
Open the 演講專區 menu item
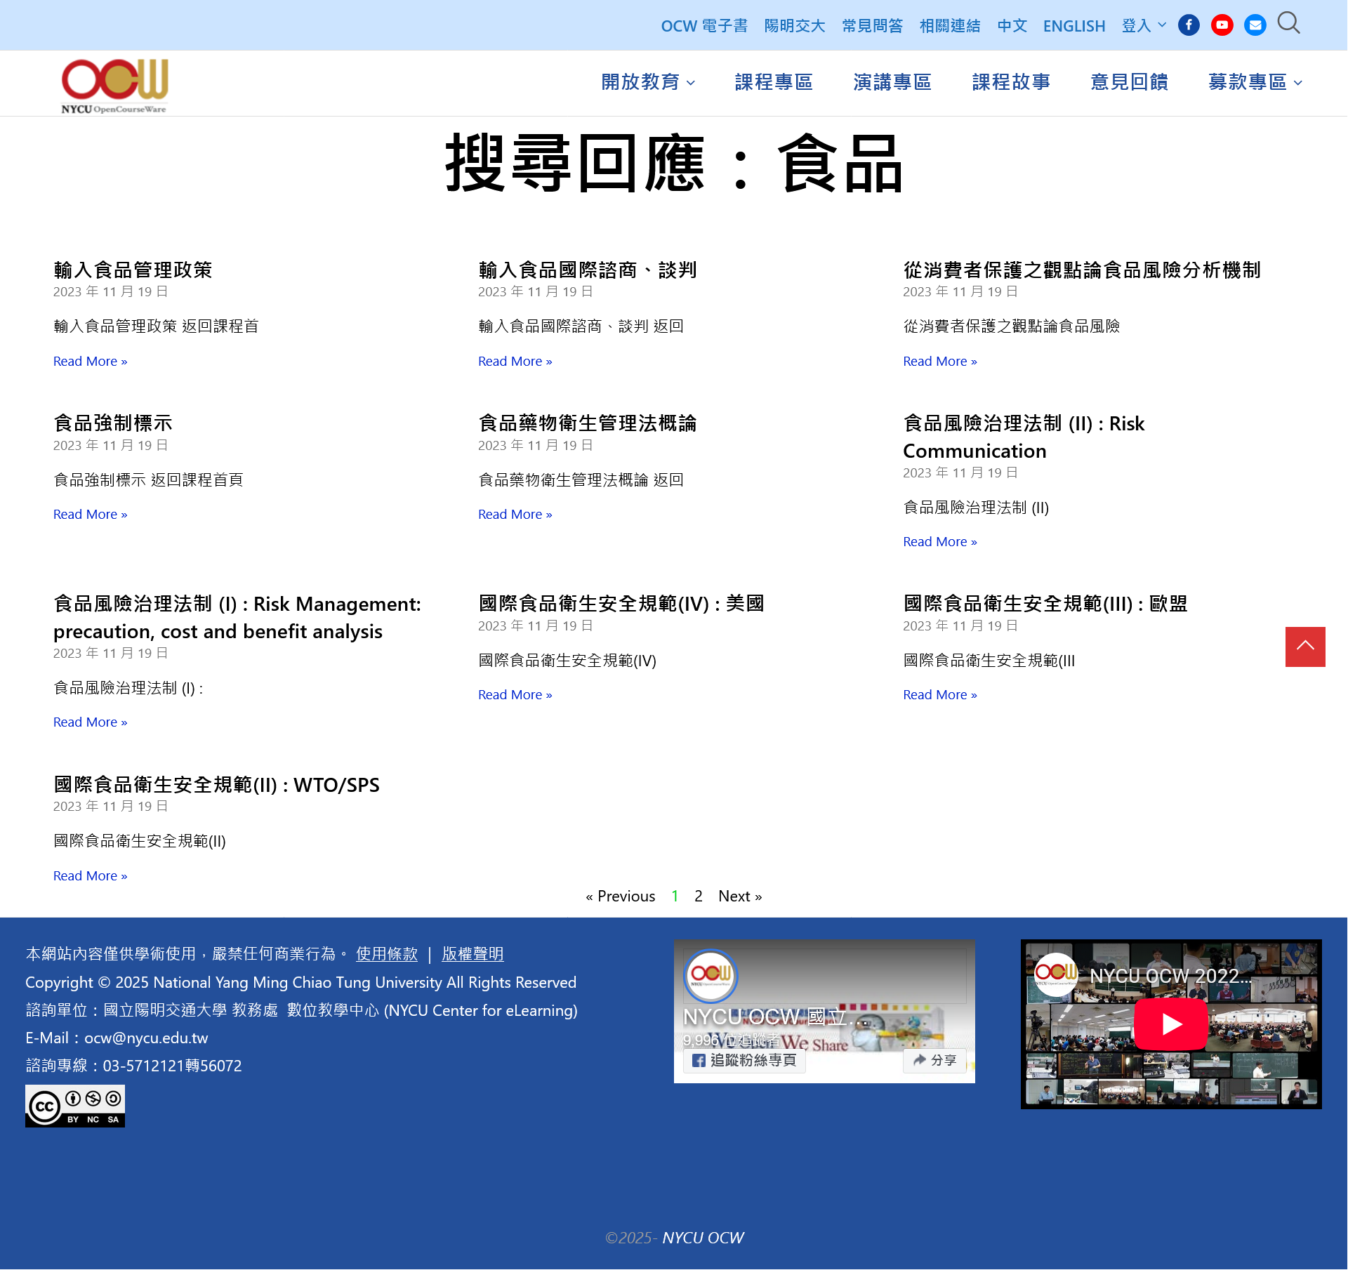[x=892, y=82]
